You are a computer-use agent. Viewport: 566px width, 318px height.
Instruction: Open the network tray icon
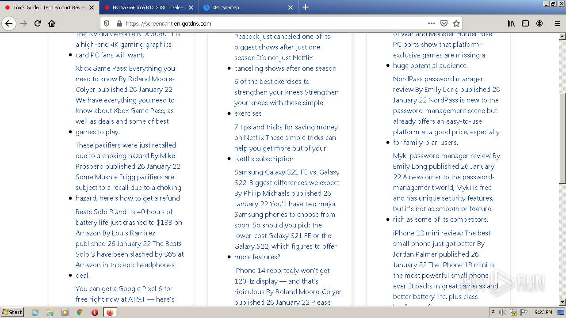pos(513,312)
